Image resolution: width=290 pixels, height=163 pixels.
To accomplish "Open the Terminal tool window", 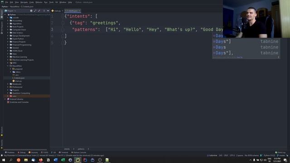I will 63,153.
